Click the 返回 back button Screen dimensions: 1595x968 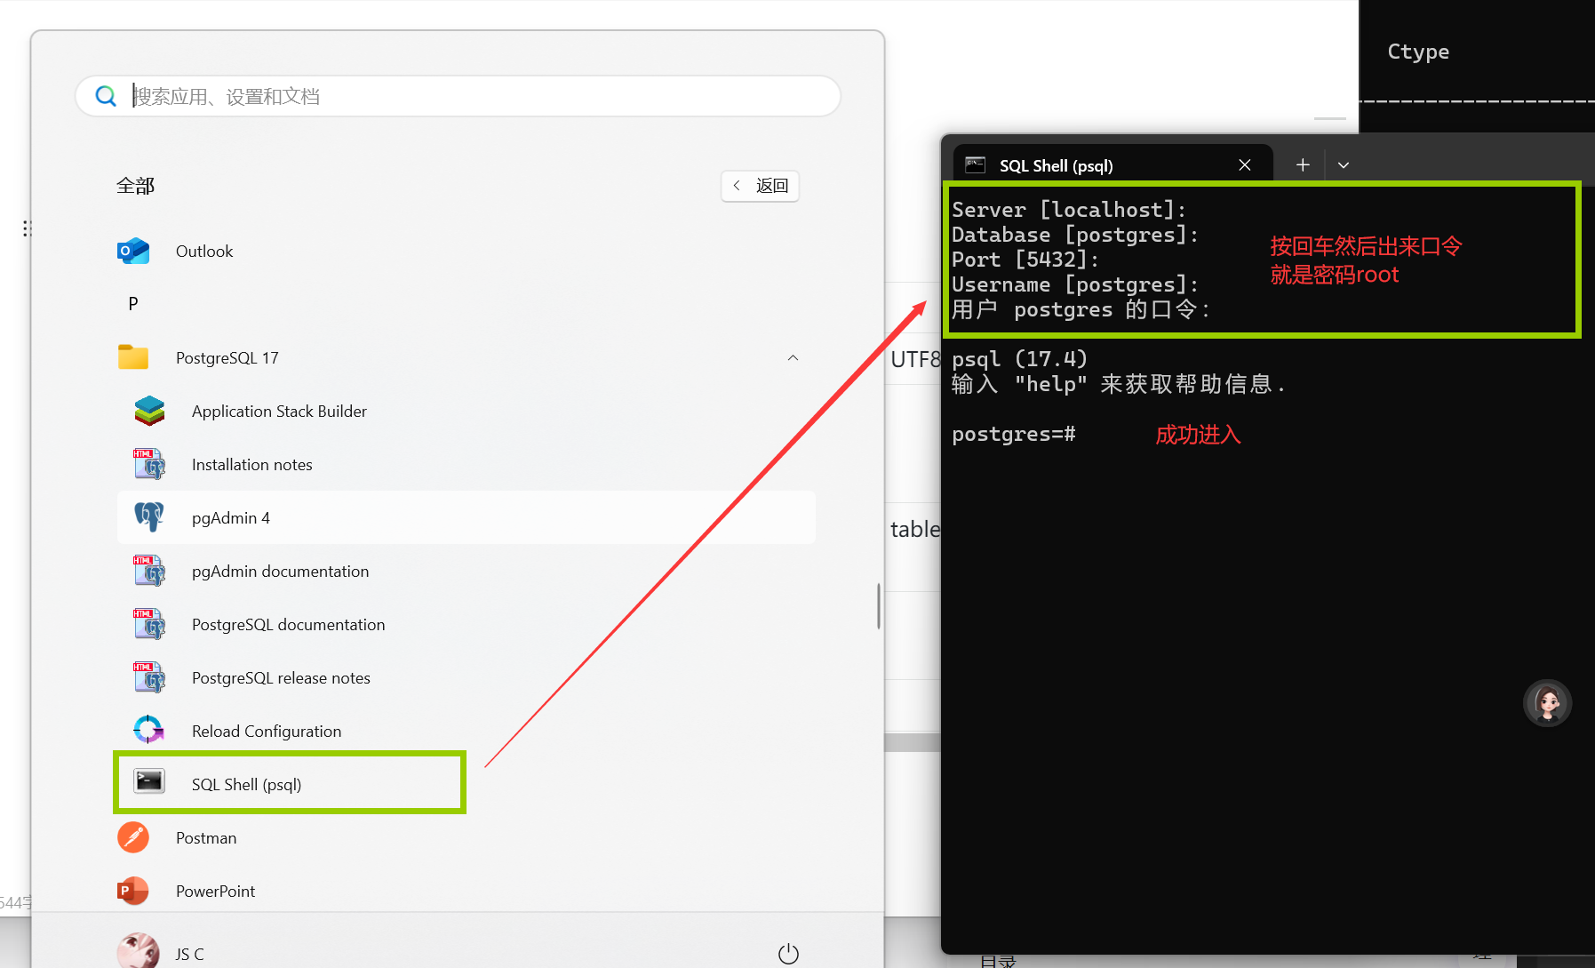pyautogui.click(x=760, y=186)
